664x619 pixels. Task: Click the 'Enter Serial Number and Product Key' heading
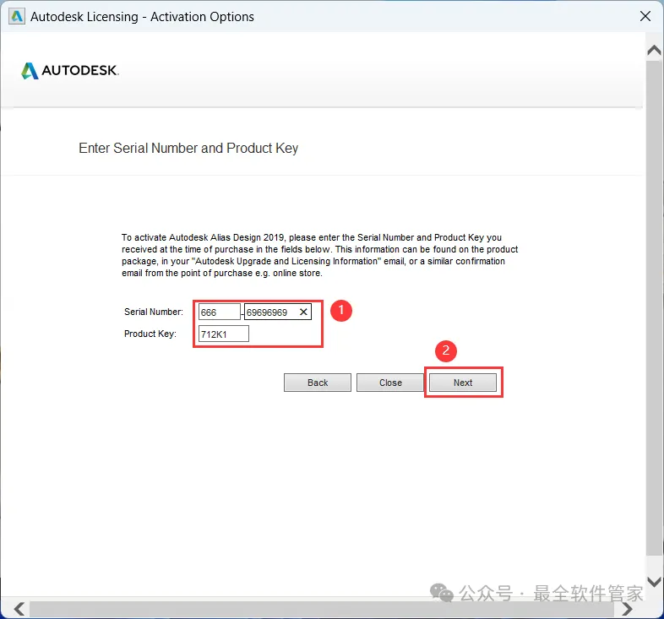188,148
